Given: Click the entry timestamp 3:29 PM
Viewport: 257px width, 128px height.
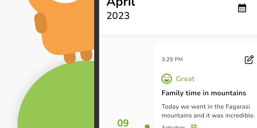Looking at the screenshot, I should (172, 59).
